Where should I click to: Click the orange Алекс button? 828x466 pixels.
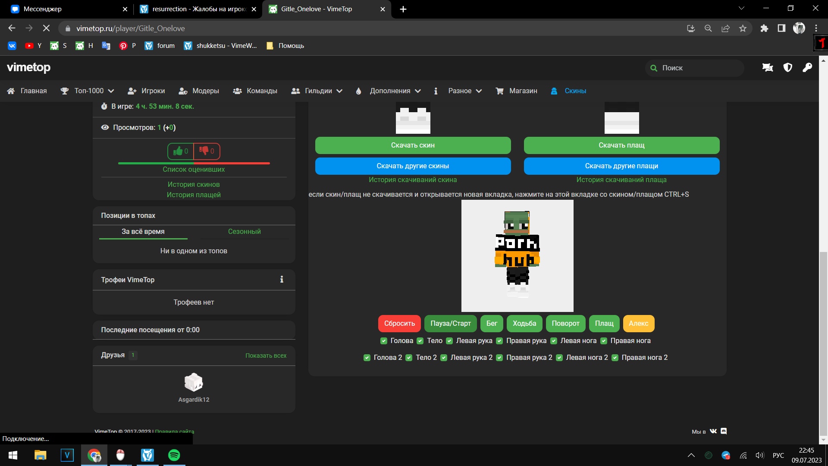pos(638,324)
